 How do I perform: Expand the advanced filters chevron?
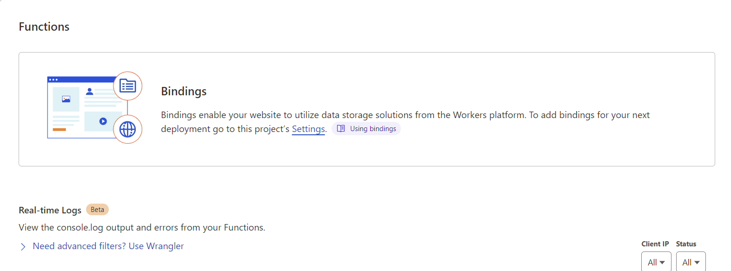point(23,246)
